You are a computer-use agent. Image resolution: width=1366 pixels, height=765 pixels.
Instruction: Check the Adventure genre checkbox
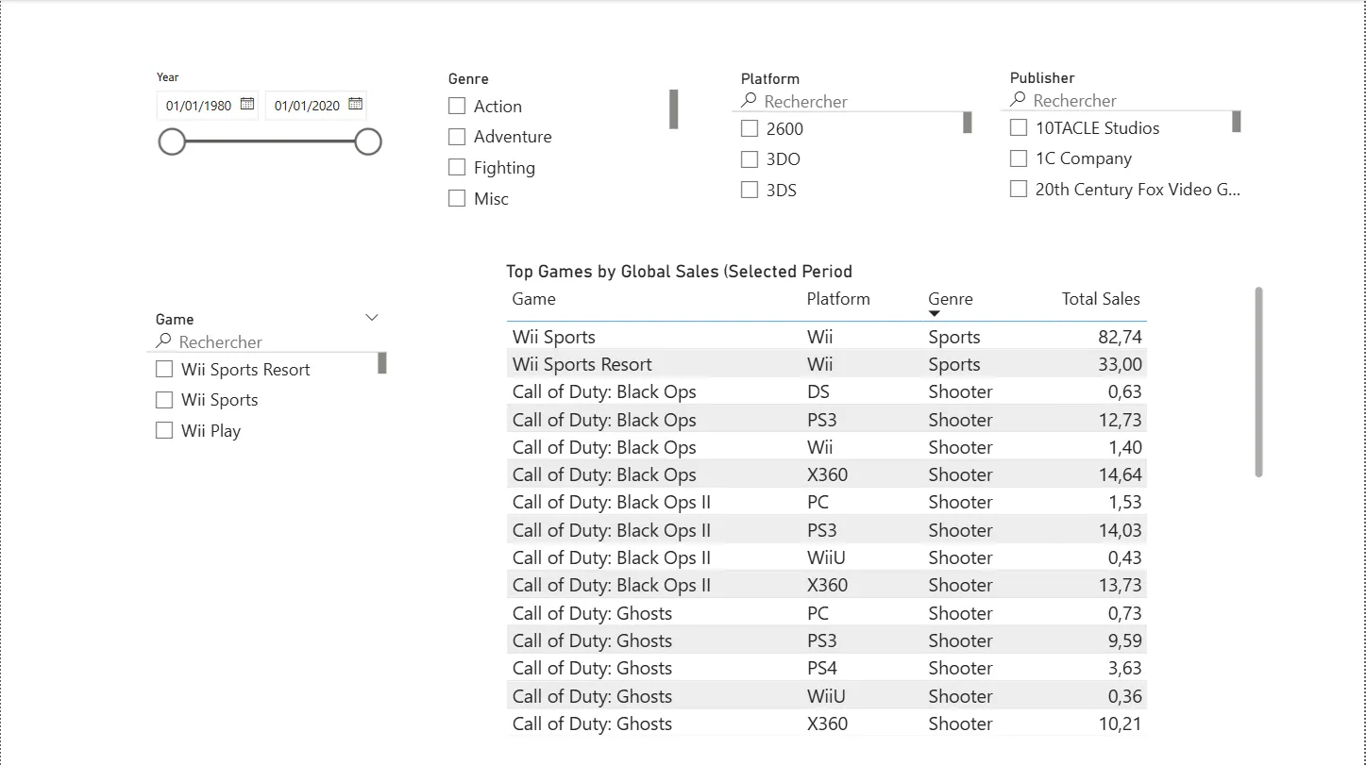coord(457,137)
